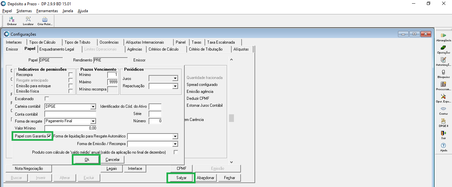Open the Papel menu
Viewport: 452px width, 187px height.
coord(7,11)
